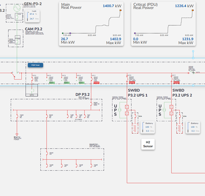Select the SWBD P3.2 UPS 2 block
Image resolution: width=205 pixels, height=196 pixels.
tap(166, 110)
